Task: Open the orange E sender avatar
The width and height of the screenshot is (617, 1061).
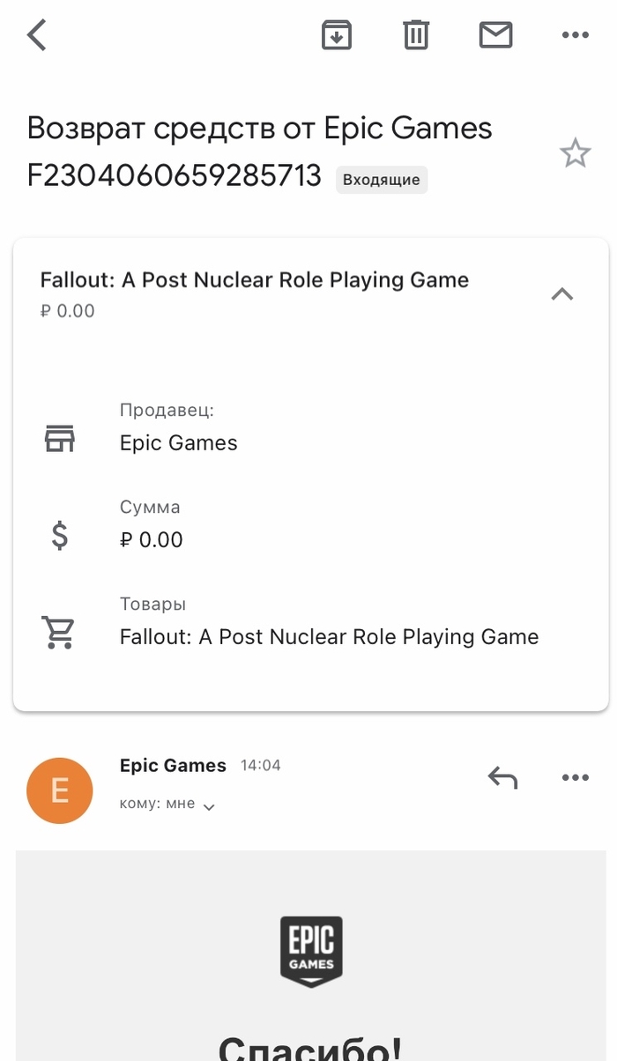Action: 60,790
